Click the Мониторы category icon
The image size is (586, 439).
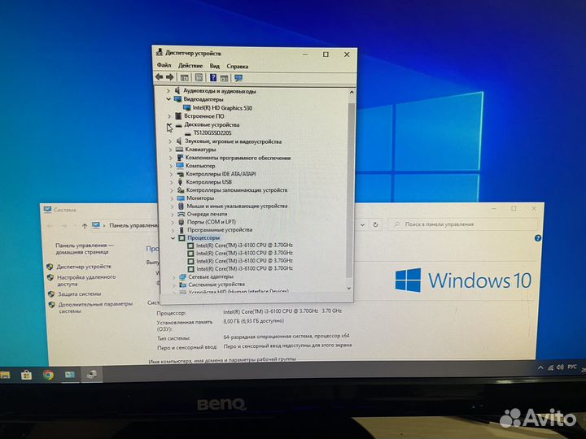(x=181, y=198)
